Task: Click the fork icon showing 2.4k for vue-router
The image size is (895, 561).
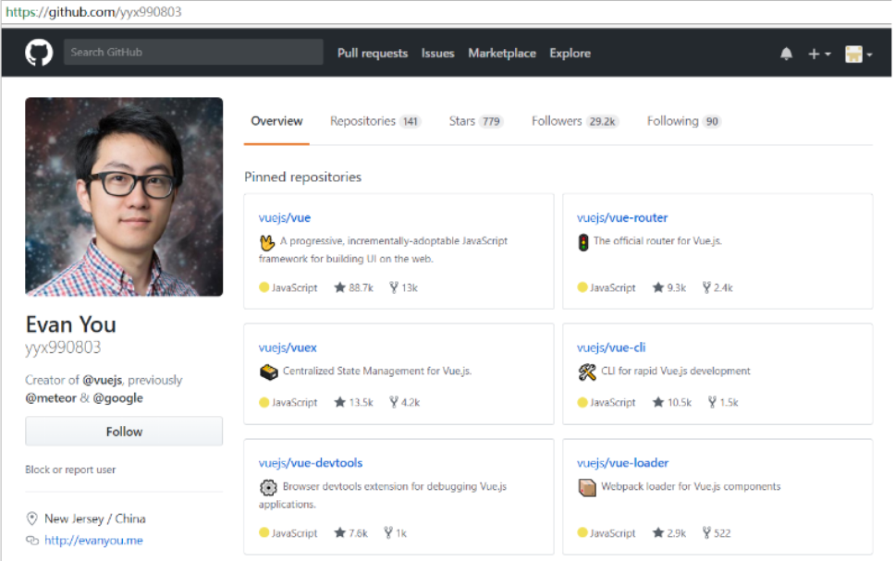Action: 706,287
